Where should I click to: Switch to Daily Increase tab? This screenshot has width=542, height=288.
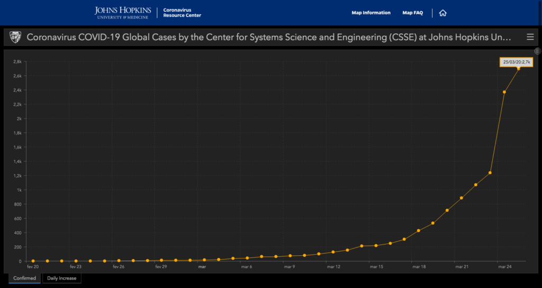click(x=62, y=278)
